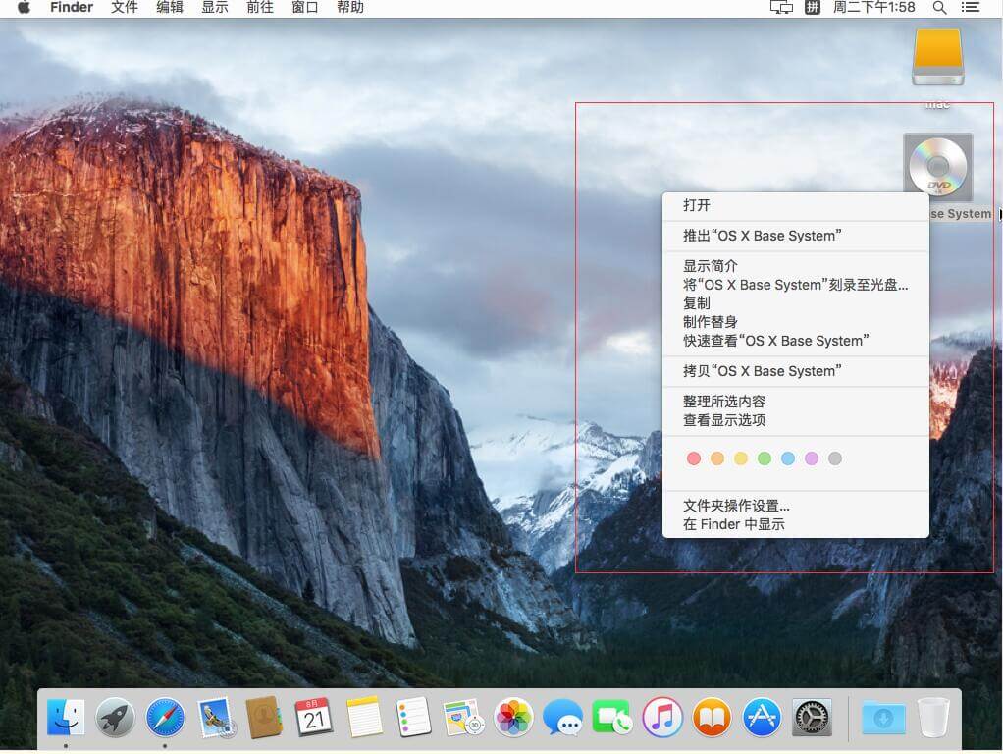
Task: Choose 制作替身 in context menu
Action: pos(796,322)
